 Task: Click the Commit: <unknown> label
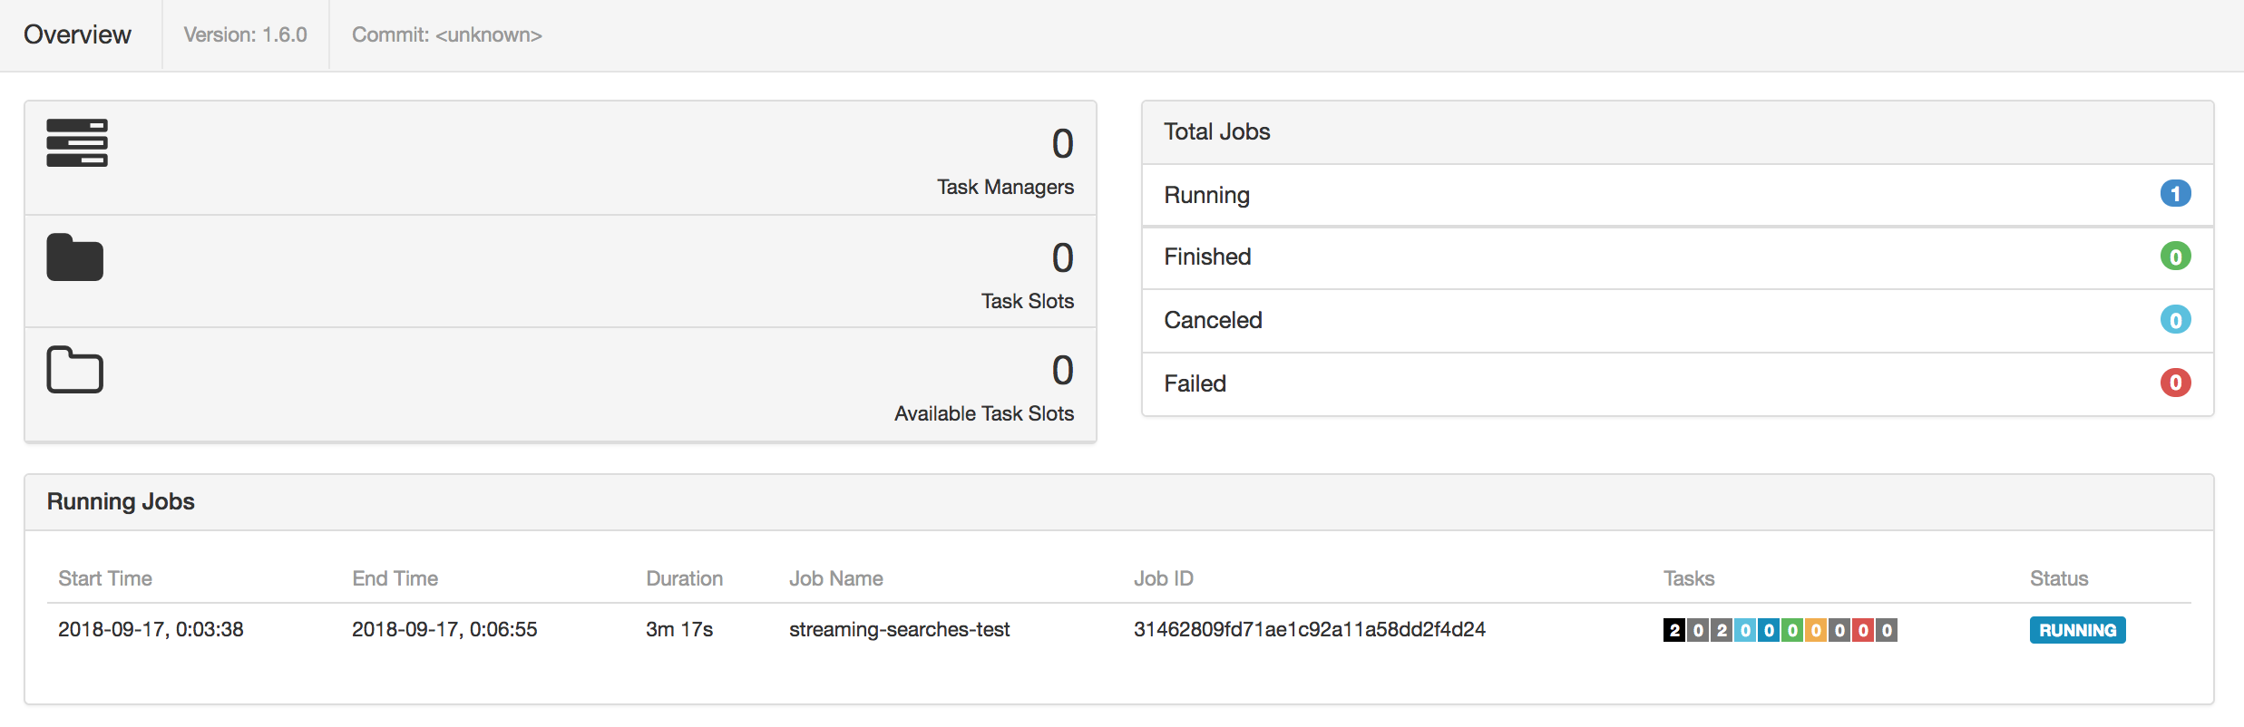[446, 34]
